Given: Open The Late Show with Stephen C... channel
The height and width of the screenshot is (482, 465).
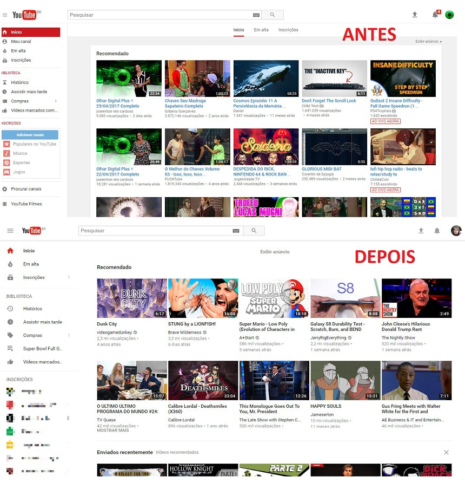Looking at the screenshot, I should (x=270, y=420).
